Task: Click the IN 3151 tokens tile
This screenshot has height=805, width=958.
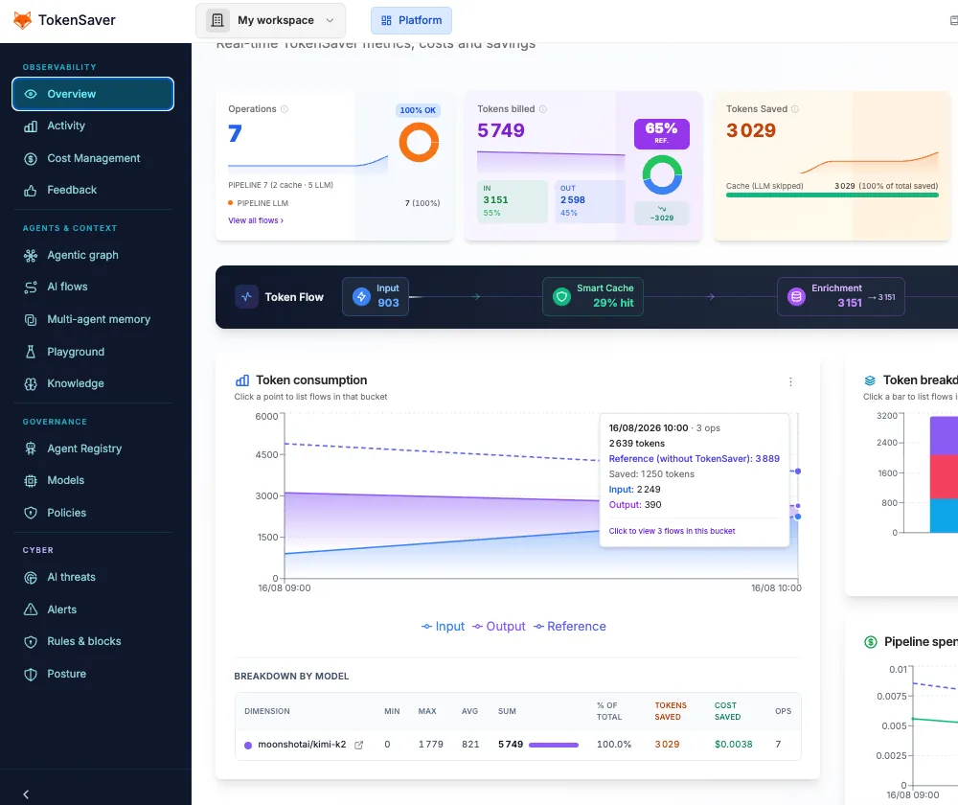Action: click(512, 201)
